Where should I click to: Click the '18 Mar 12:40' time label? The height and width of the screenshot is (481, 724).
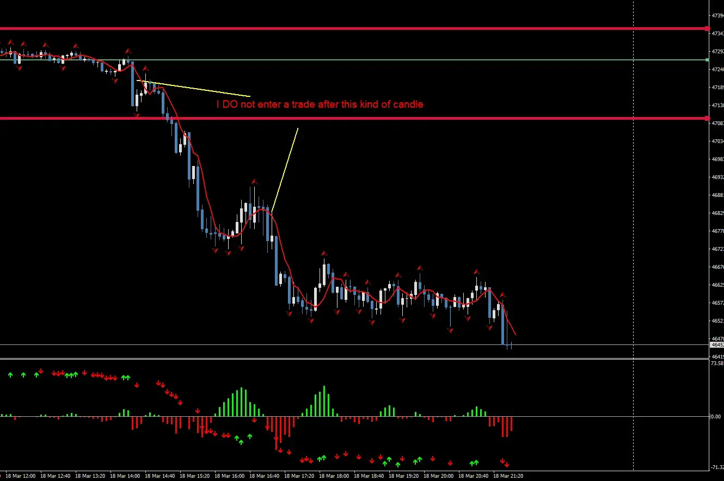tap(56, 476)
